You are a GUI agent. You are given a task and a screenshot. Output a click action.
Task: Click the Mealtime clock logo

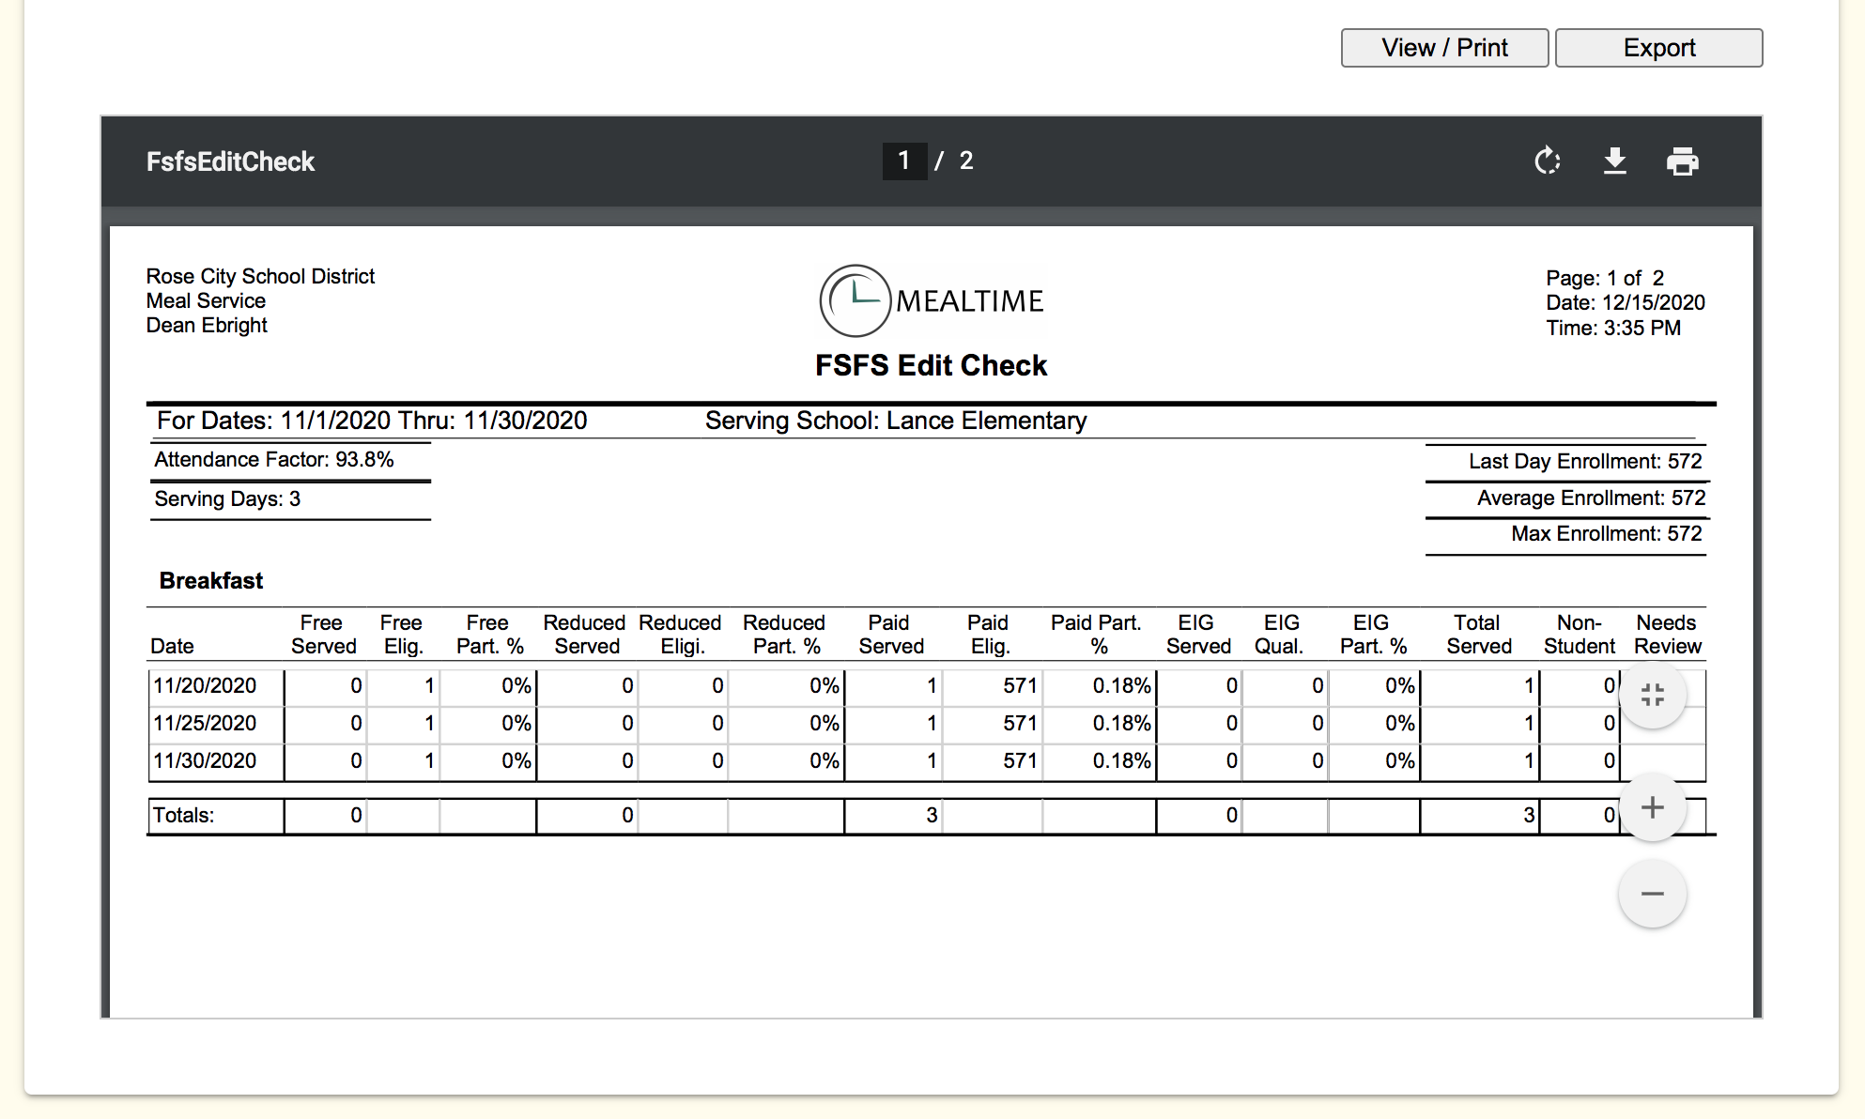pyautogui.click(x=855, y=300)
